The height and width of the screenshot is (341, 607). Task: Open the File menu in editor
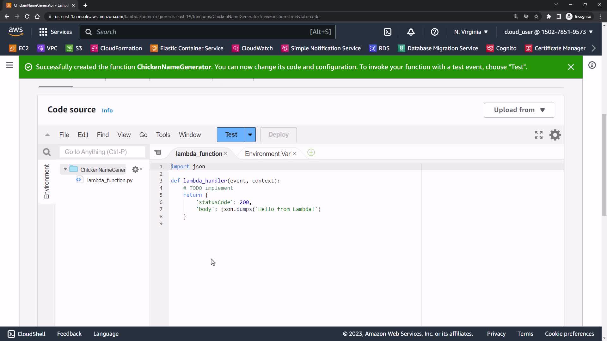coord(64,135)
